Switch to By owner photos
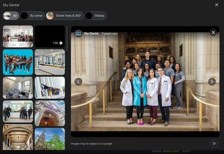224x154 pixels. [32, 16]
